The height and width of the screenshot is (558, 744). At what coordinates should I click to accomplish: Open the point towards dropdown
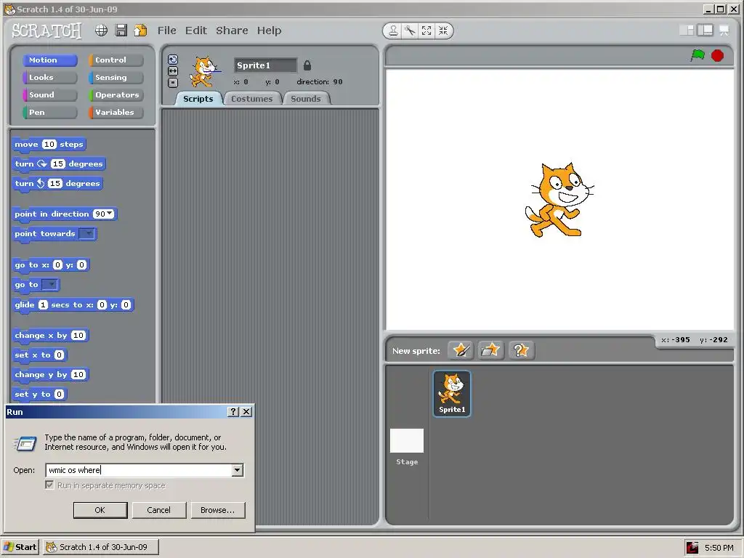pos(87,233)
